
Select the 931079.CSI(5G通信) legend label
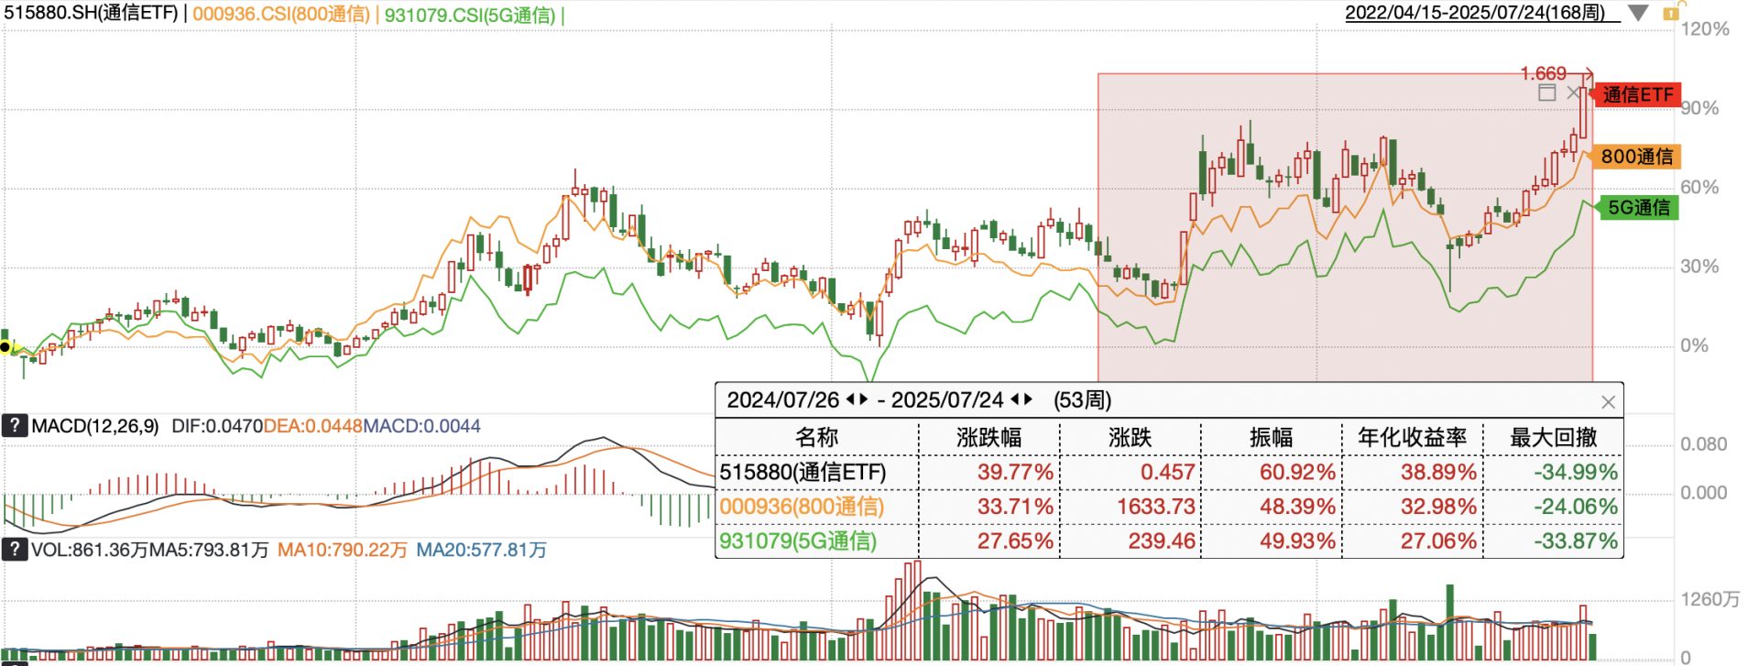tap(470, 16)
